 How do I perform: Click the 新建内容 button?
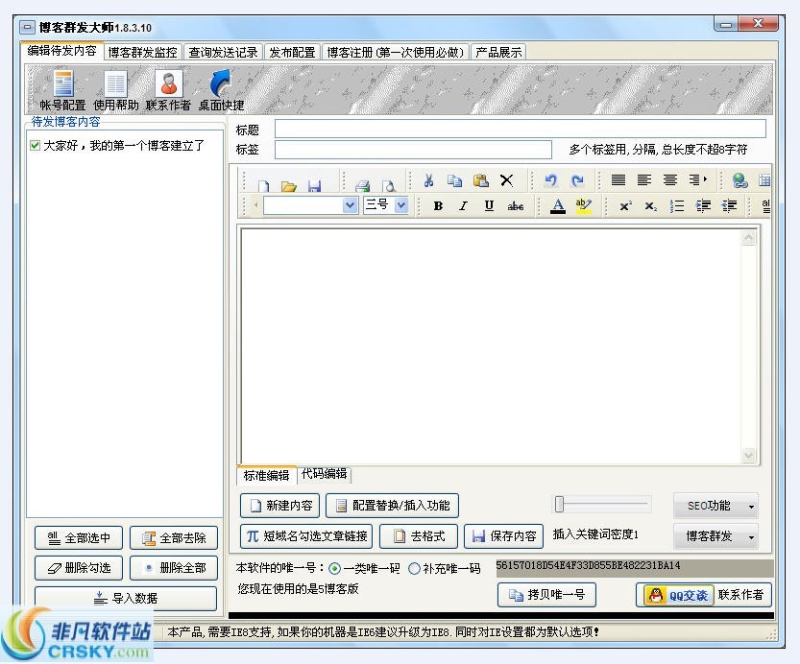click(x=279, y=506)
